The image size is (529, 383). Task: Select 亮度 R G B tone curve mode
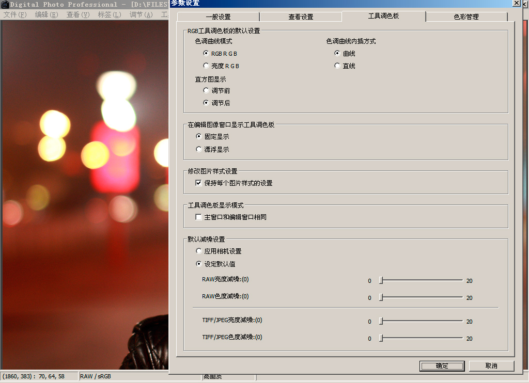point(206,66)
